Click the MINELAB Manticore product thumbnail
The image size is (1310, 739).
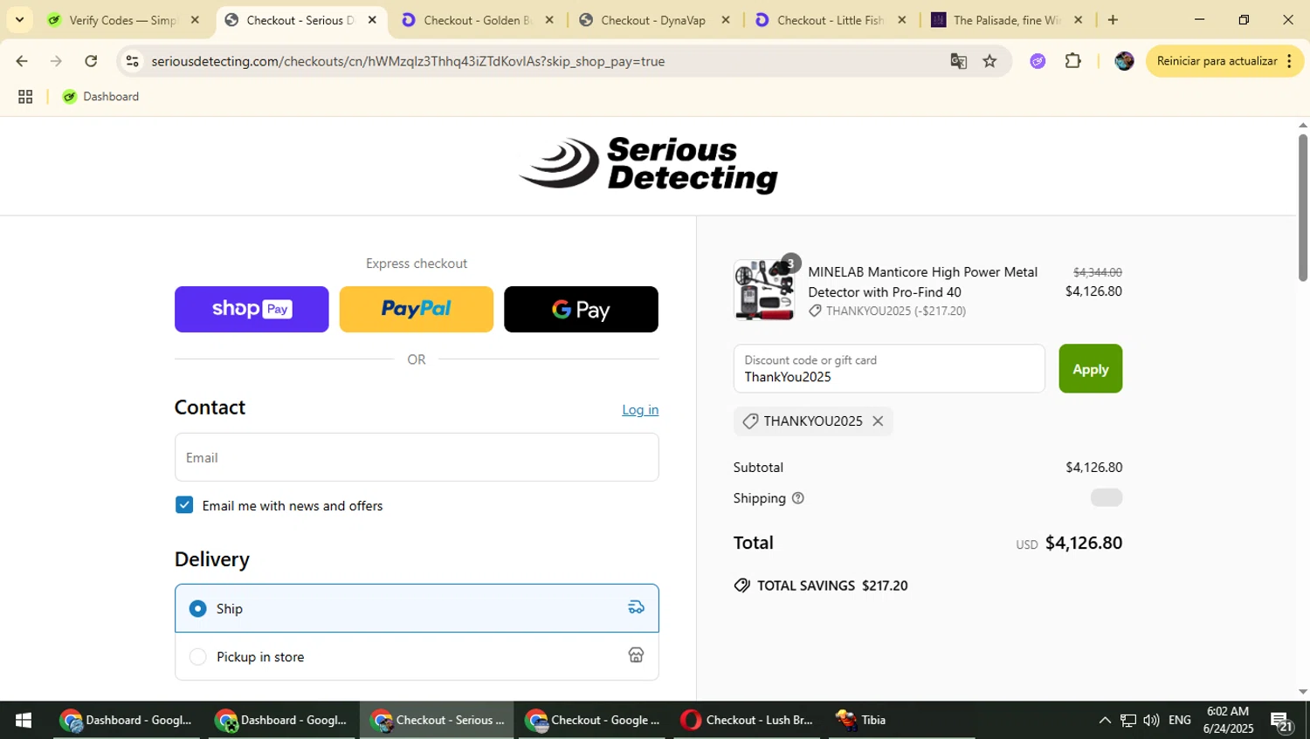coord(764,291)
